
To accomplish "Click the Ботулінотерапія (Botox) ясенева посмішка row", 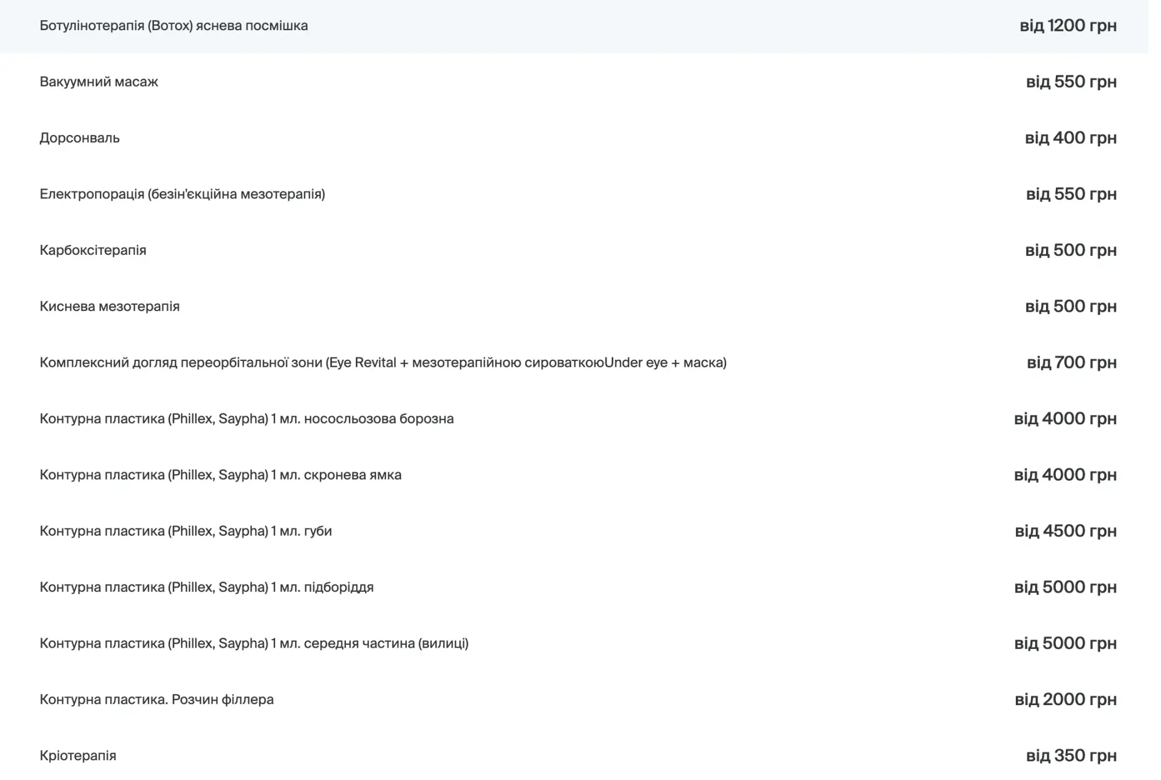I will click(x=174, y=26).
